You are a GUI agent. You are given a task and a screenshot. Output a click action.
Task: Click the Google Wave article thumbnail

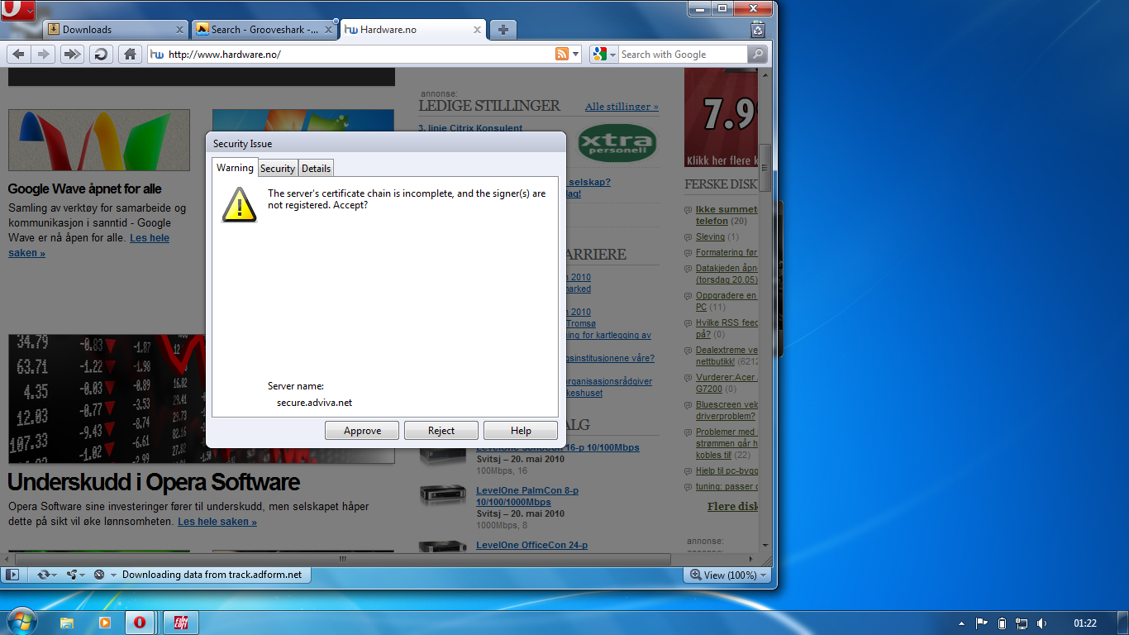(x=99, y=140)
